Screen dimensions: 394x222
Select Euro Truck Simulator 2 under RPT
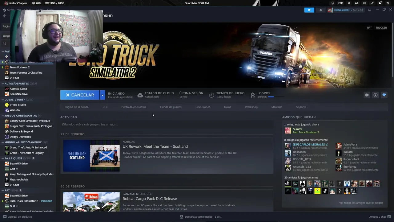pos(24,201)
